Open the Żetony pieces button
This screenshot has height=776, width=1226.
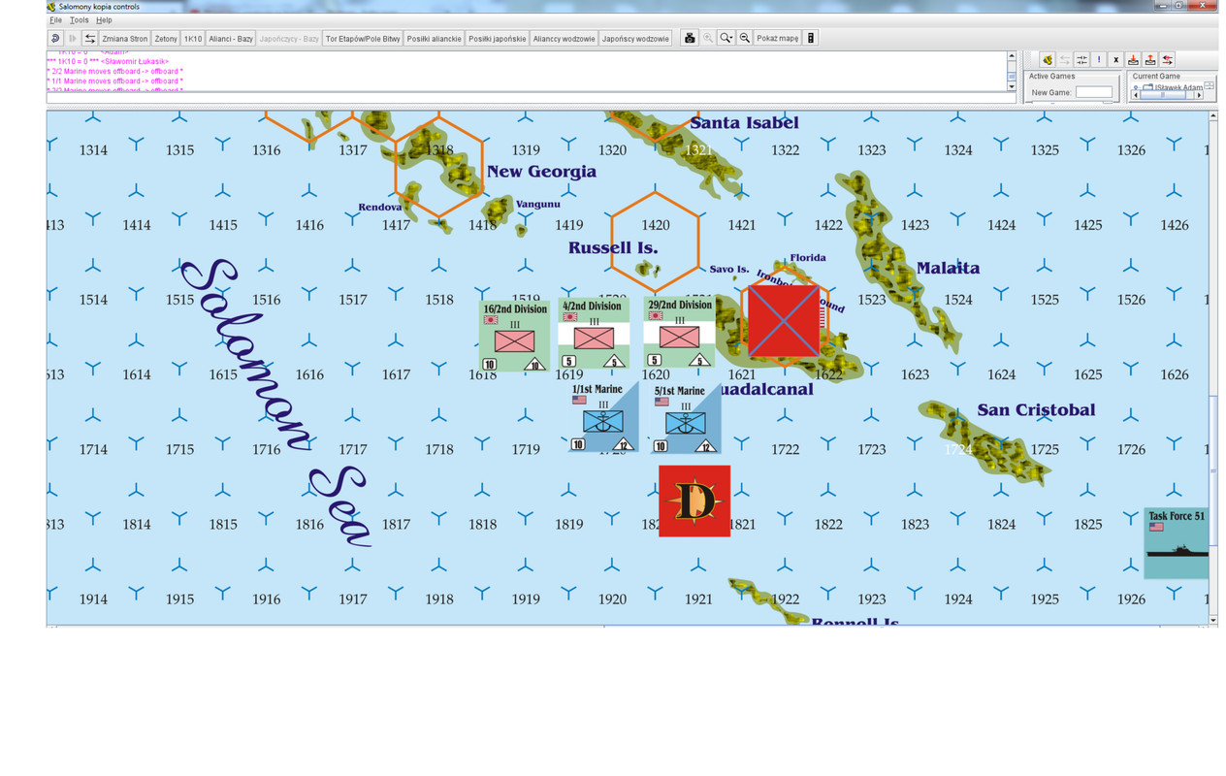(x=166, y=38)
